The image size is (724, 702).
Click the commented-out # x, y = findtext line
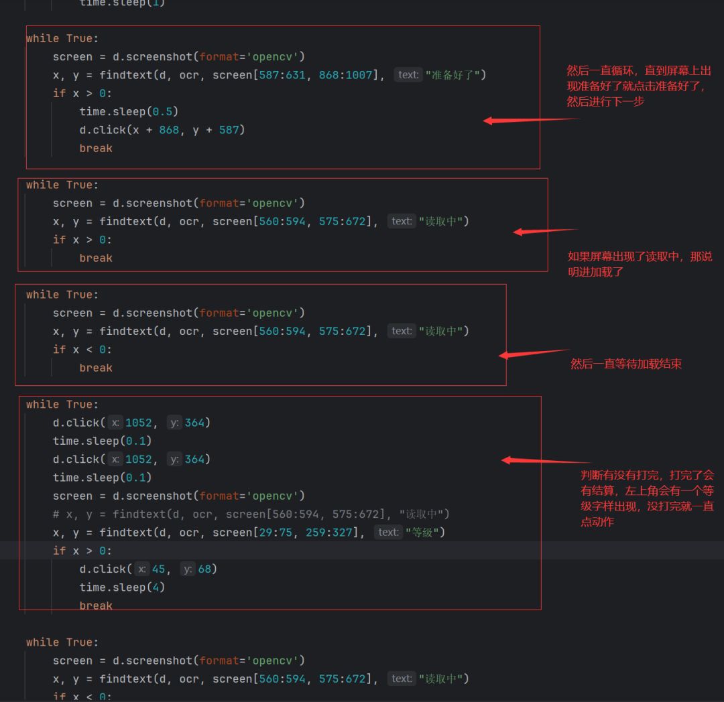click(x=251, y=514)
